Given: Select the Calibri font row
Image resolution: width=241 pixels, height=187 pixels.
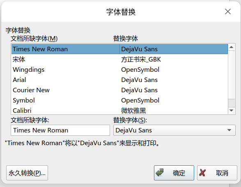Looking at the screenshot, I should click(x=119, y=110).
